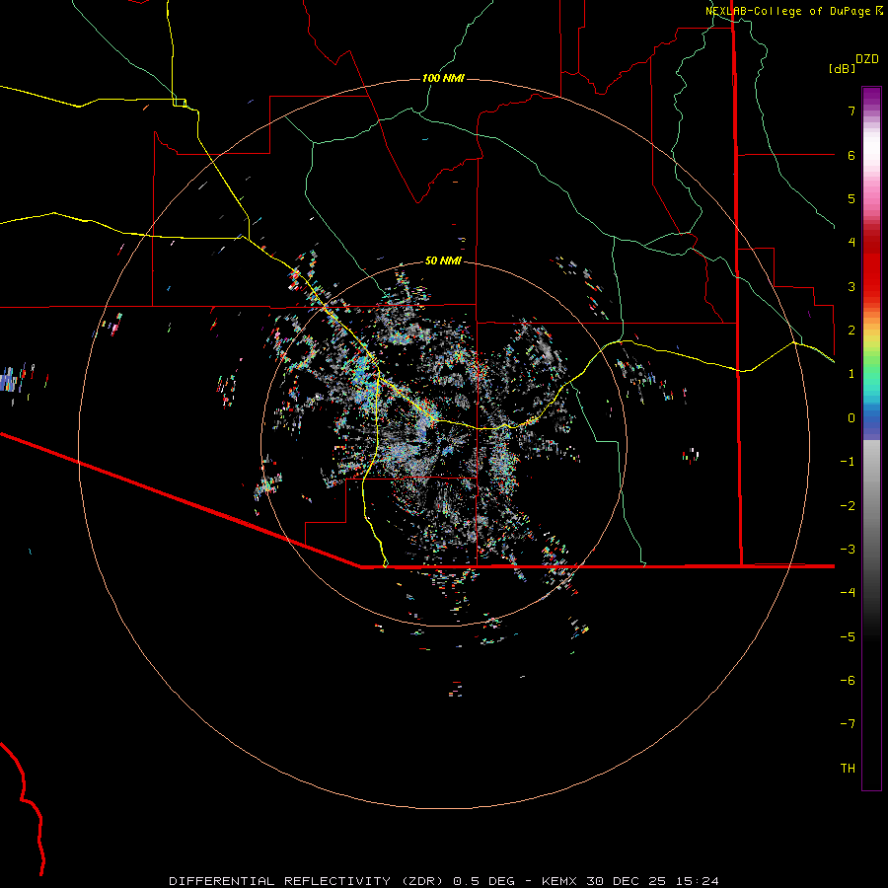Select the -7 dB scale tick label
Screen dimensions: 888x888
coord(848,724)
